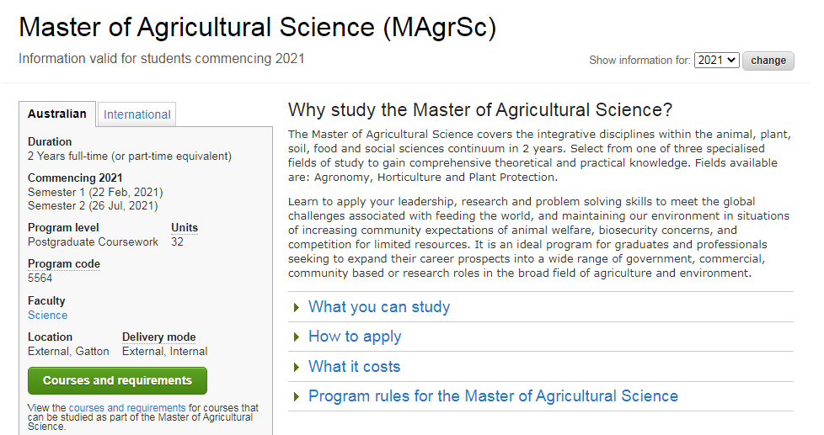
Task: Click the Delivery mode label
Action: [158, 337]
